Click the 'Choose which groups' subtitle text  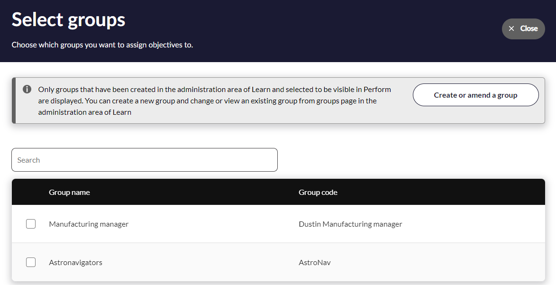point(102,45)
